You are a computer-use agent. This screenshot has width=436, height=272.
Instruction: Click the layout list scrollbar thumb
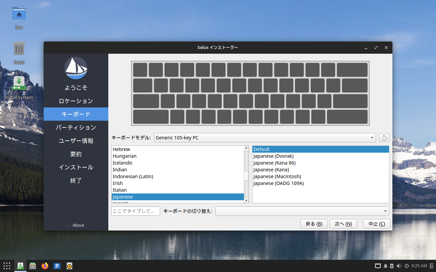[246, 176]
